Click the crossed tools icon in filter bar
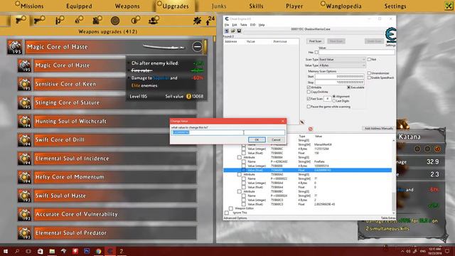This screenshot has width=455, height=256. 198,21
